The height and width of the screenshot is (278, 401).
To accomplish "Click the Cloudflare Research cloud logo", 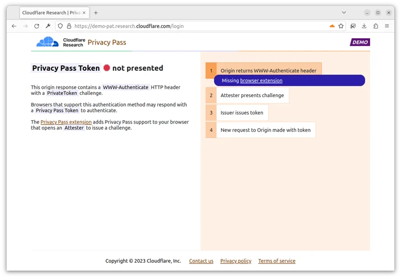I will click(47, 42).
